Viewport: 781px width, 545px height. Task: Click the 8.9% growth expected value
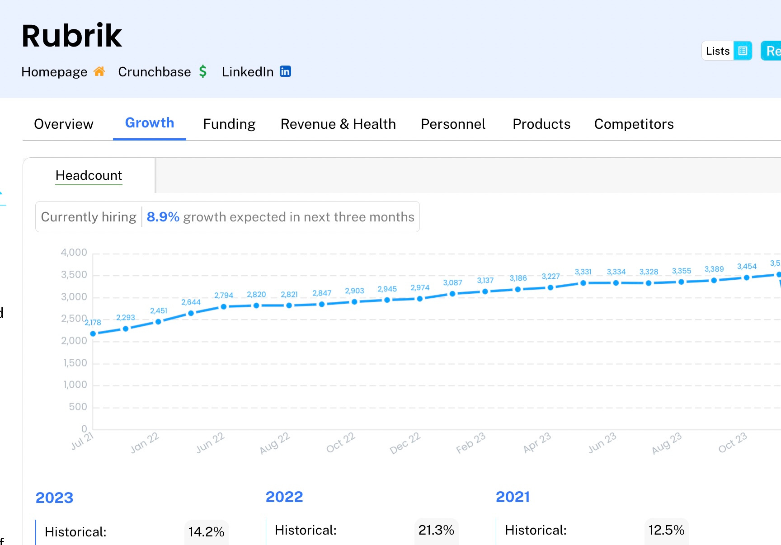point(163,217)
